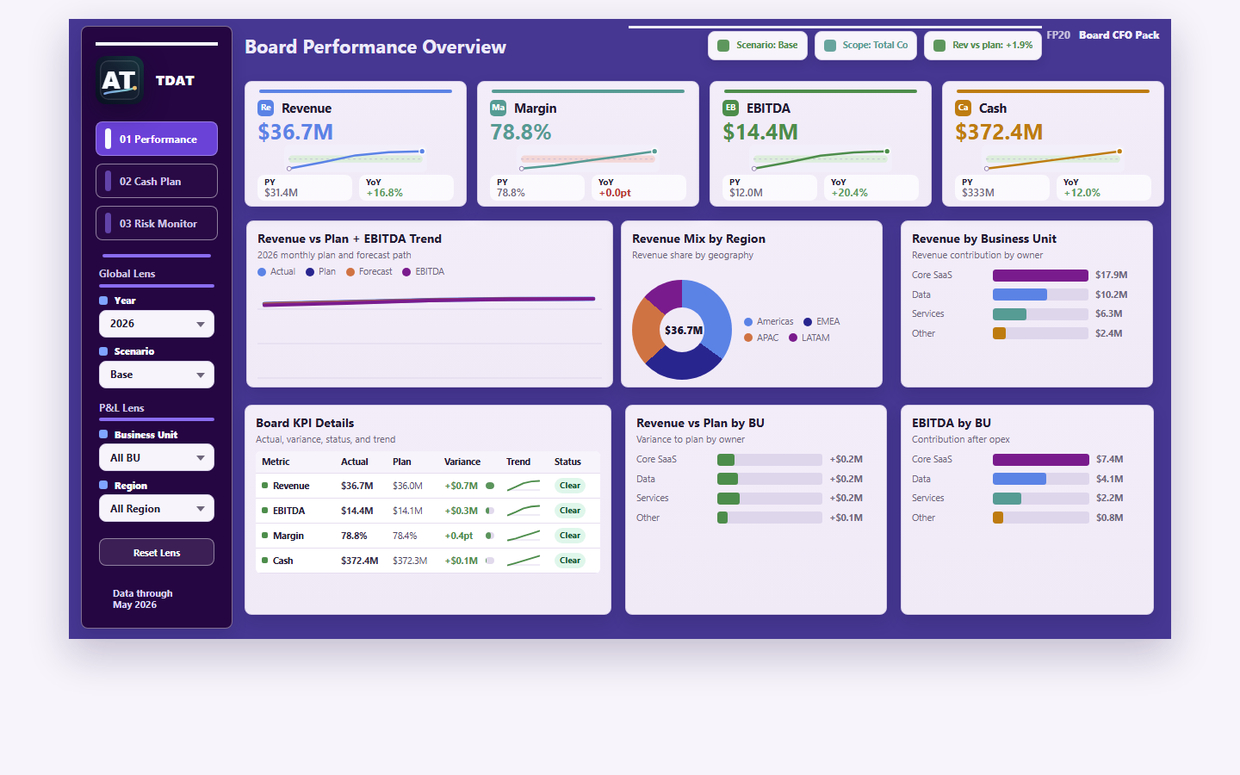
Task: Click the Margin card Ma icon
Action: click(499, 108)
